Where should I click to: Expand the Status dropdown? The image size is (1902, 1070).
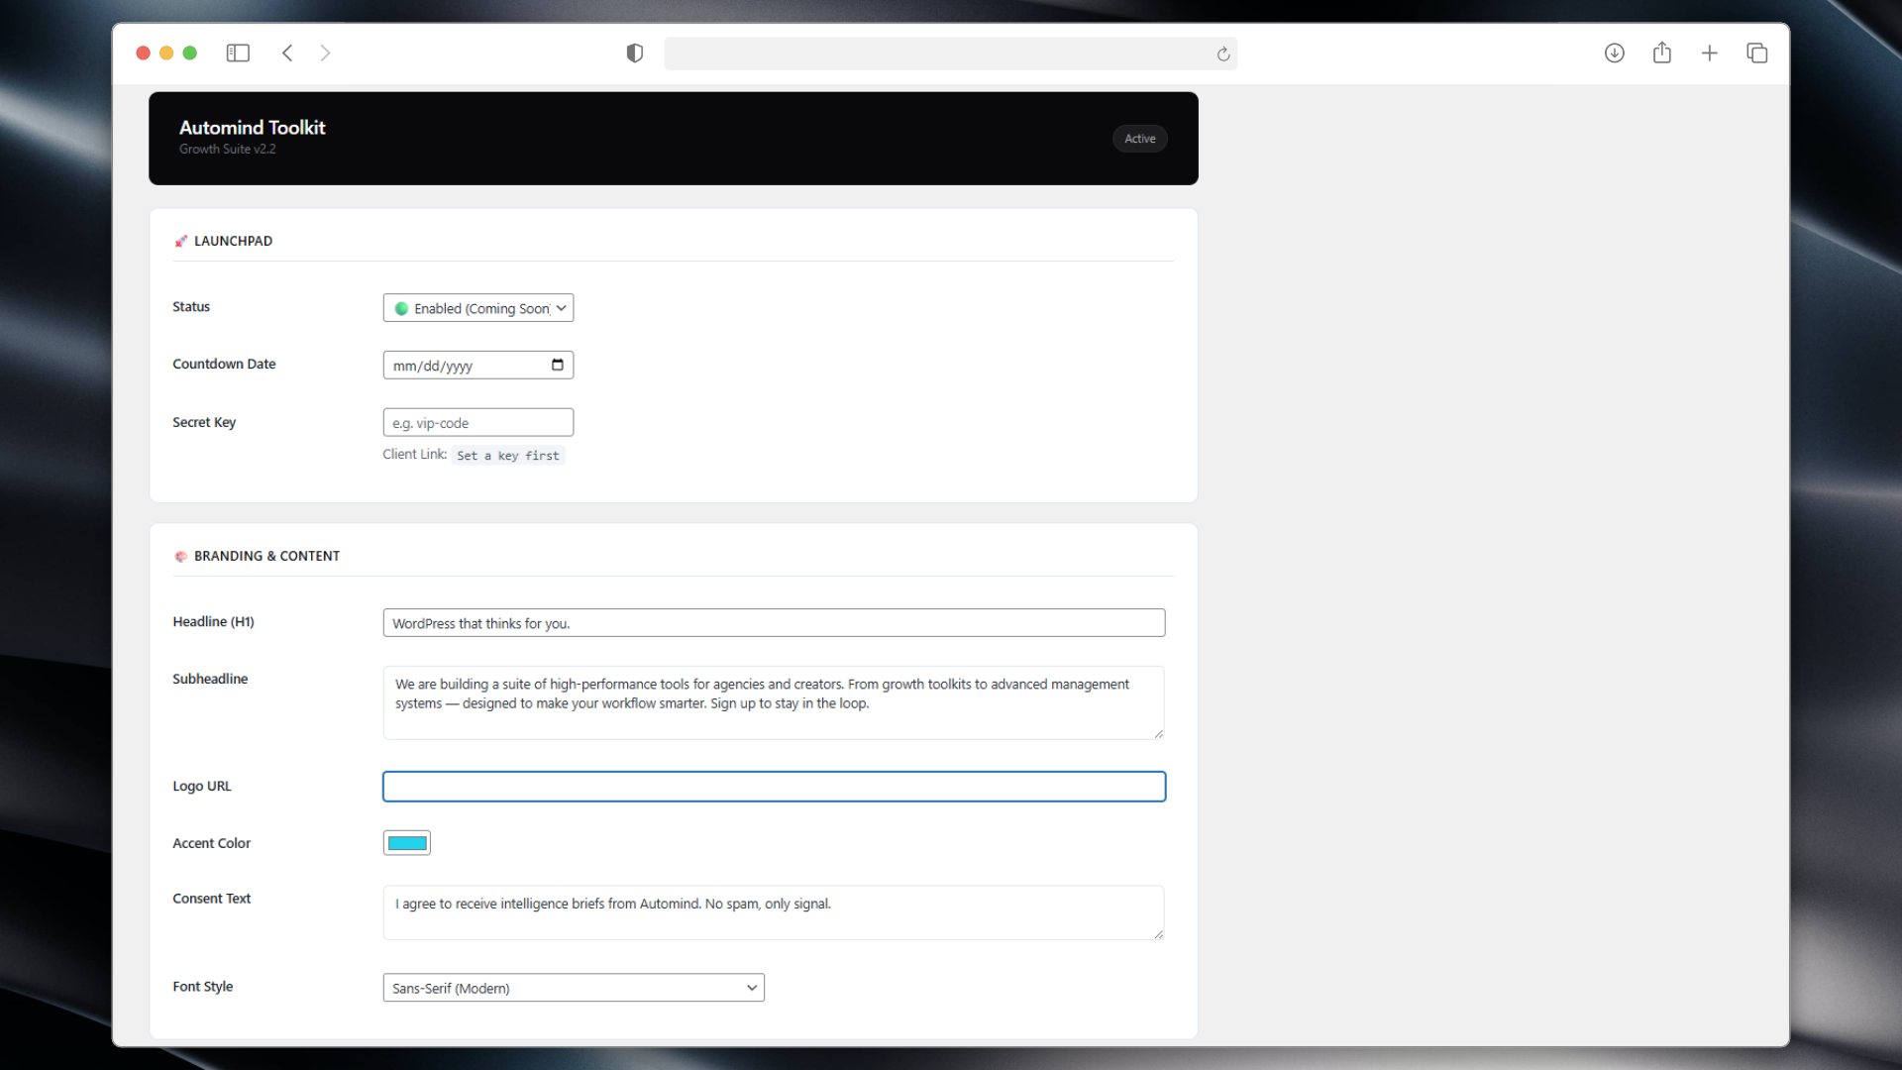click(478, 308)
